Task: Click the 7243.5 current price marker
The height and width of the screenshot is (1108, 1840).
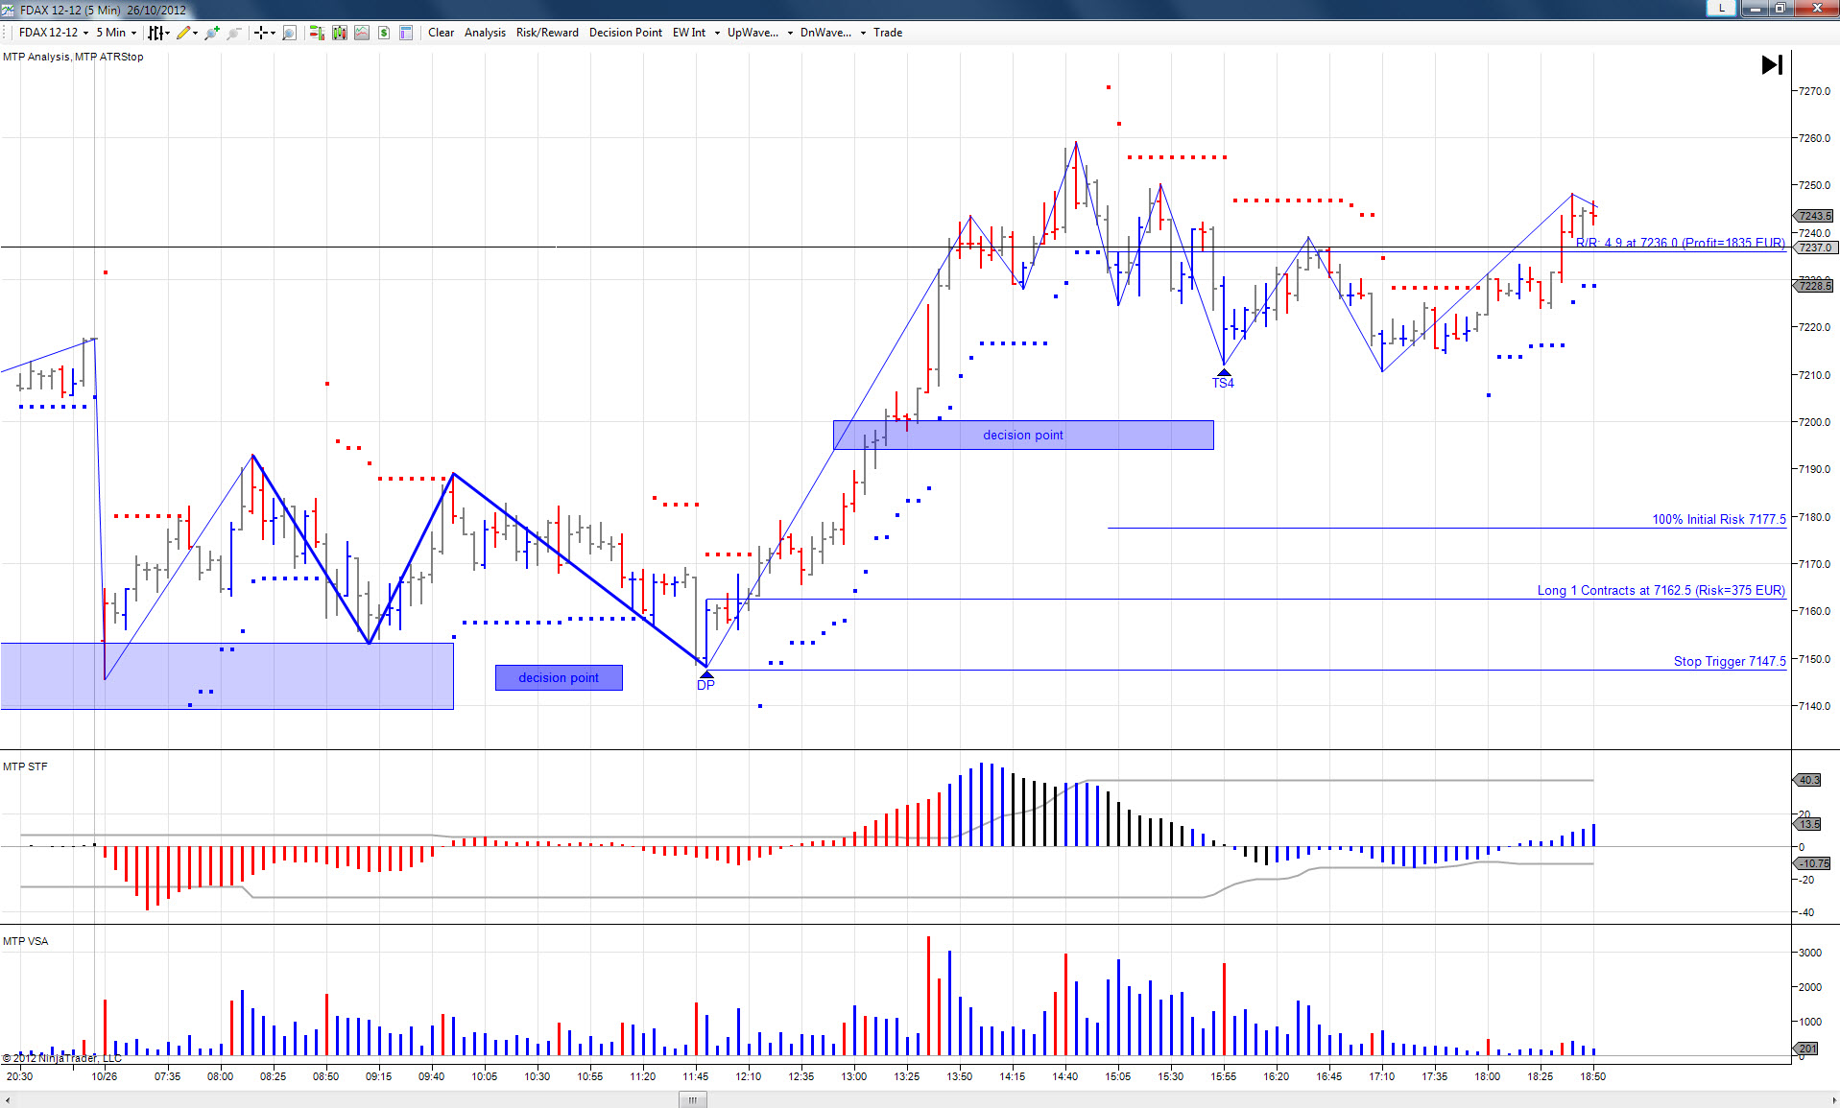Action: 1814,216
